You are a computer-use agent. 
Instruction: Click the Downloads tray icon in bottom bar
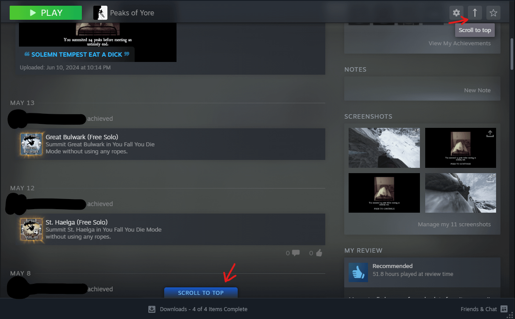[x=152, y=309]
